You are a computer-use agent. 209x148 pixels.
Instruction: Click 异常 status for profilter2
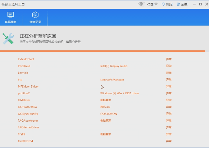[169, 93]
